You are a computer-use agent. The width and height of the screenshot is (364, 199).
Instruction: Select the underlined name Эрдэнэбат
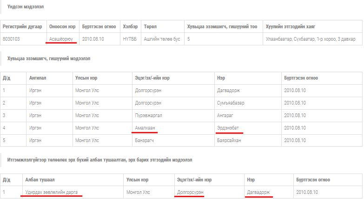coord(230,128)
